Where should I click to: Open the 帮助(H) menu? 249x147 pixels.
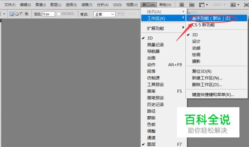click(165, 5)
